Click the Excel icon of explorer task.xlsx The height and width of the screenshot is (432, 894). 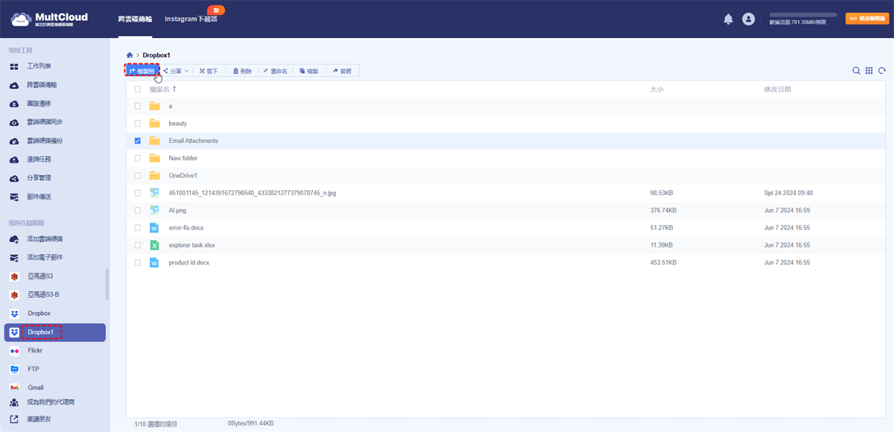point(155,245)
